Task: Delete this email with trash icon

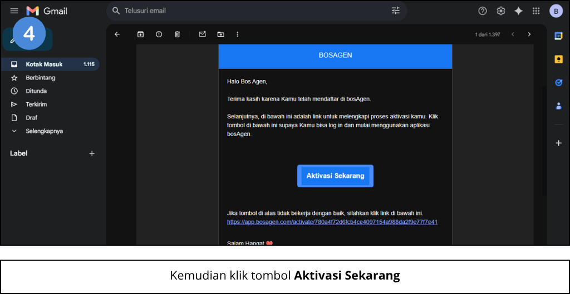Action: coord(177,34)
